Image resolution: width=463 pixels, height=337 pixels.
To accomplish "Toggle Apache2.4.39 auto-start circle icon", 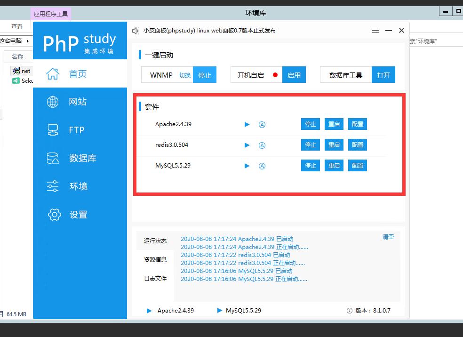I will 263,125.
